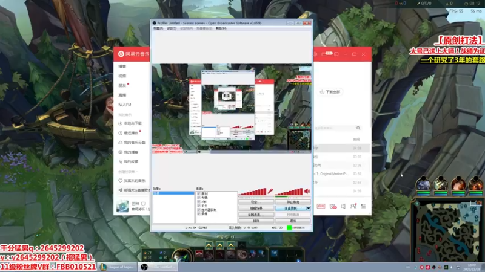Screen dimensions: 485x272
Task: Click the now-playing album cover thumbnail
Action: pos(122,206)
